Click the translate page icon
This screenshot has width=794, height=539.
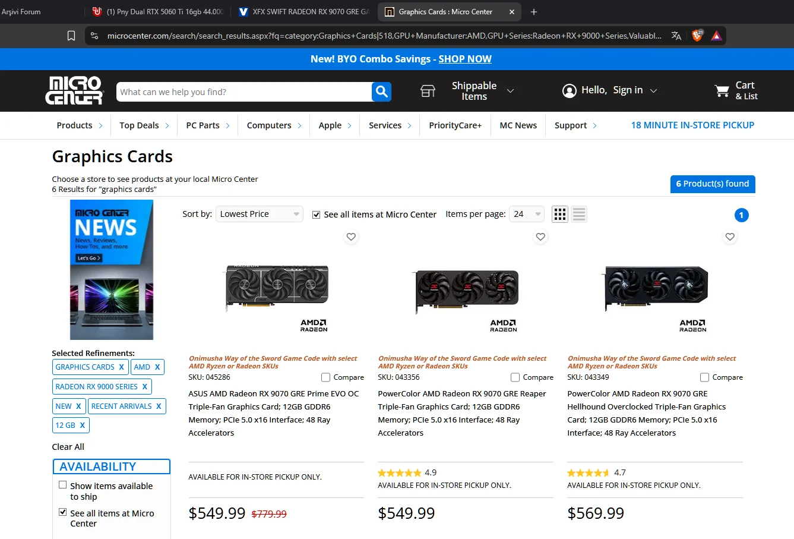[x=676, y=36]
